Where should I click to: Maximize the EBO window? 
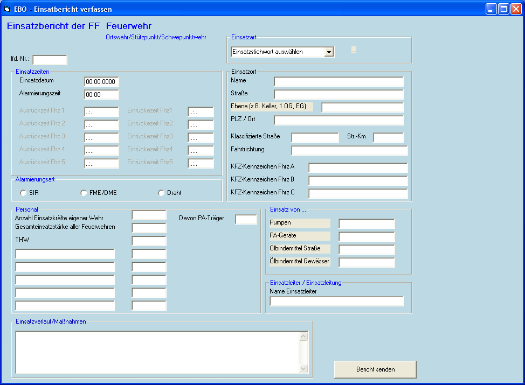[503, 9]
